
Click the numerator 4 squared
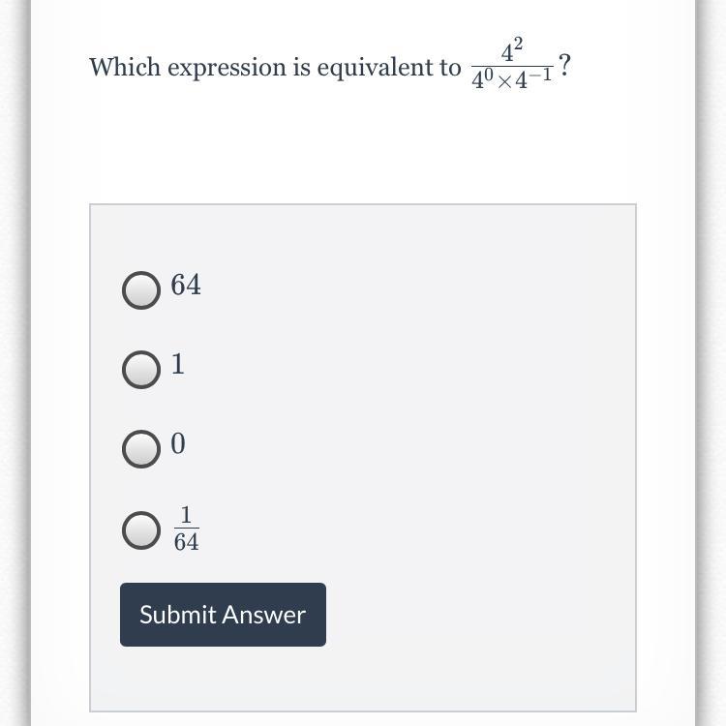pos(512,49)
